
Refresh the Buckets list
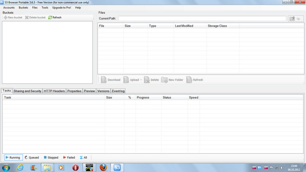tap(55, 17)
